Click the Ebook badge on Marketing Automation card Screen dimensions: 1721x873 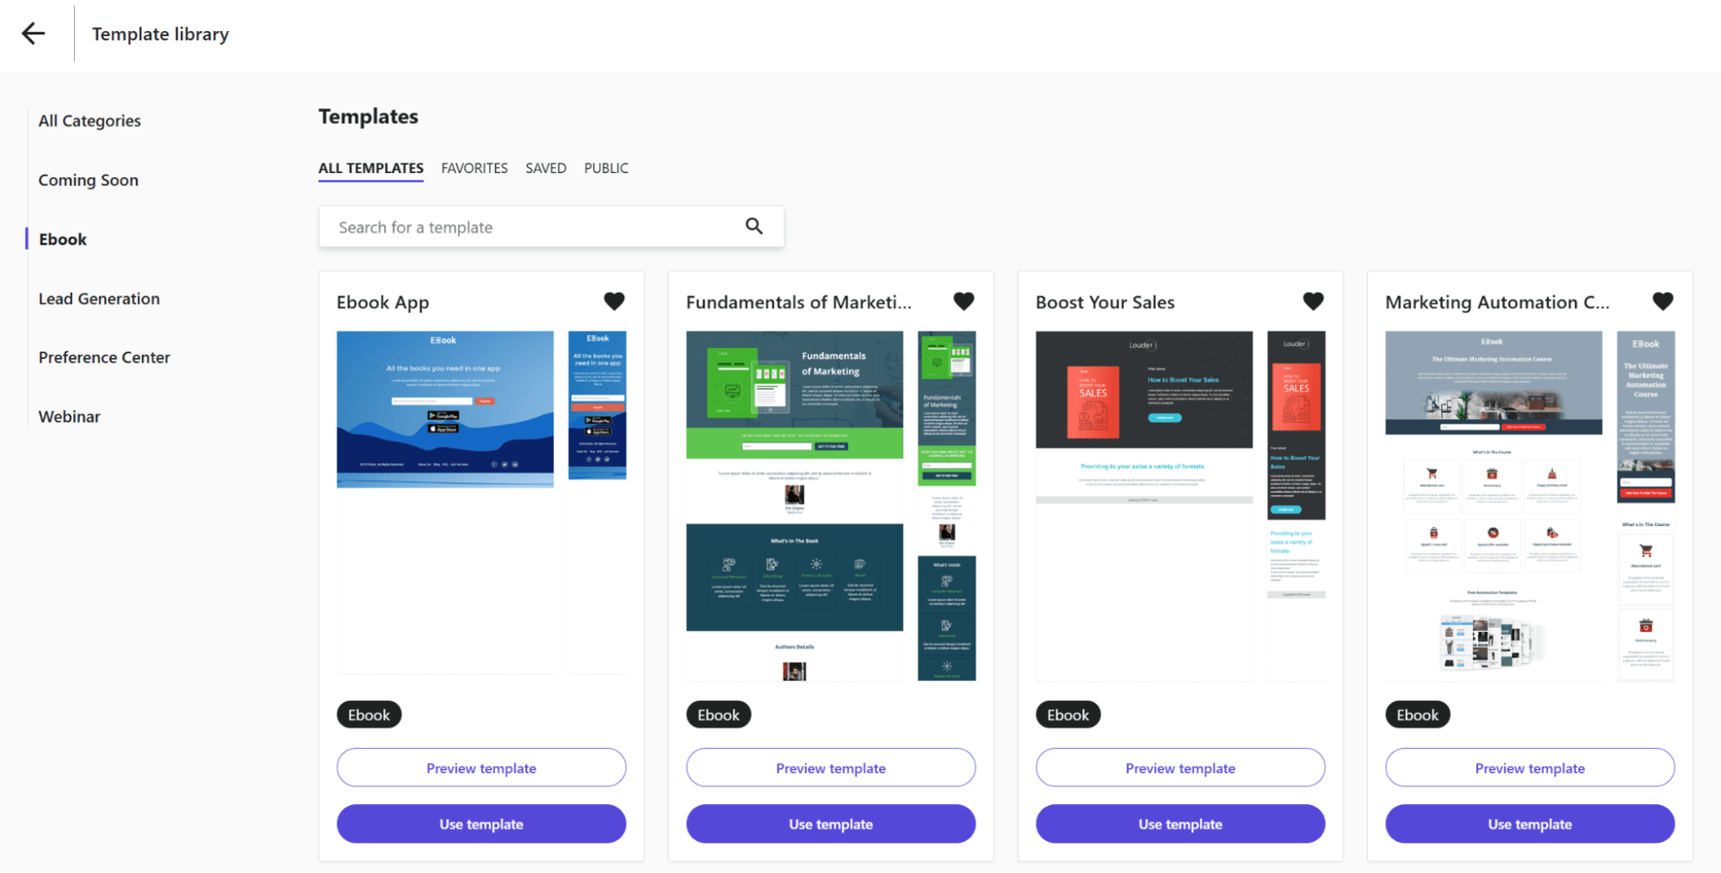point(1417,714)
